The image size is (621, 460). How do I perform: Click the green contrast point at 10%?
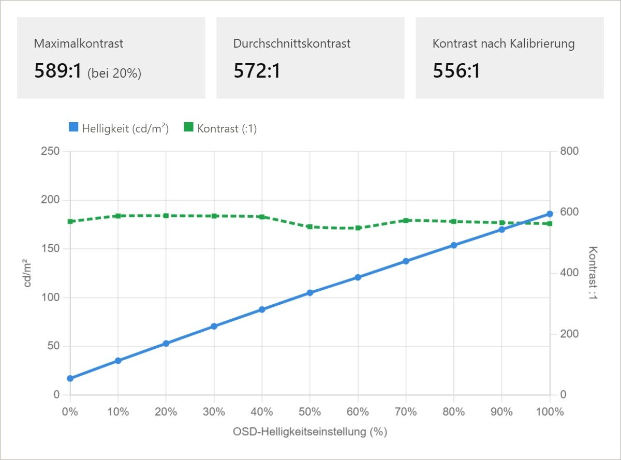click(118, 216)
